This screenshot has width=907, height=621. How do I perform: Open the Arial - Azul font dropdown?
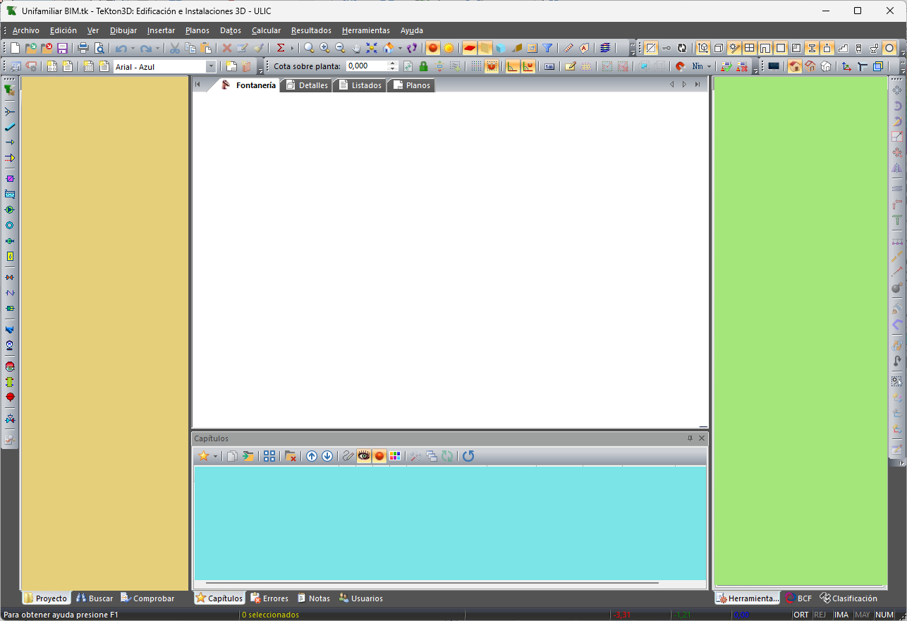coord(211,66)
